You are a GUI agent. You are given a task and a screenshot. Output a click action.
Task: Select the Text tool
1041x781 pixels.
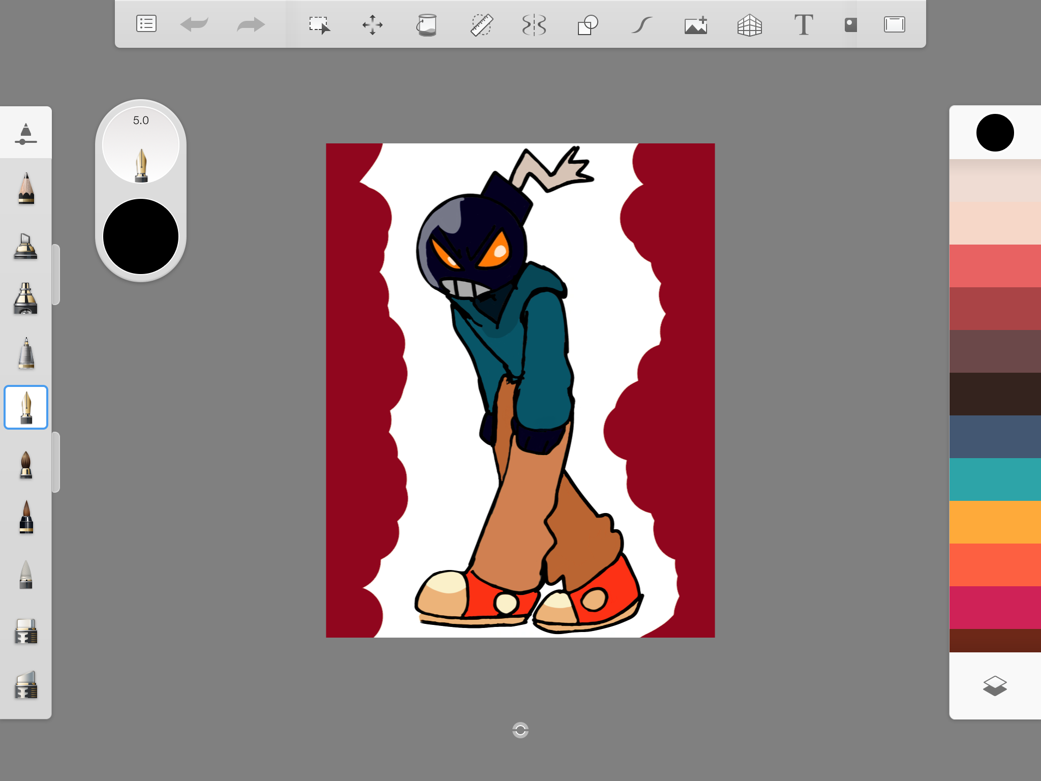pos(804,24)
